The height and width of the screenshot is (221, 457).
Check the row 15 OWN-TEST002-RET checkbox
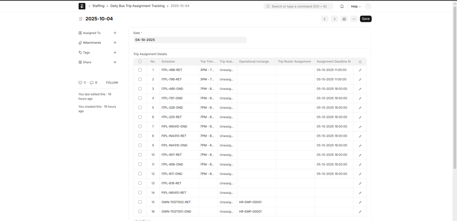(140, 202)
